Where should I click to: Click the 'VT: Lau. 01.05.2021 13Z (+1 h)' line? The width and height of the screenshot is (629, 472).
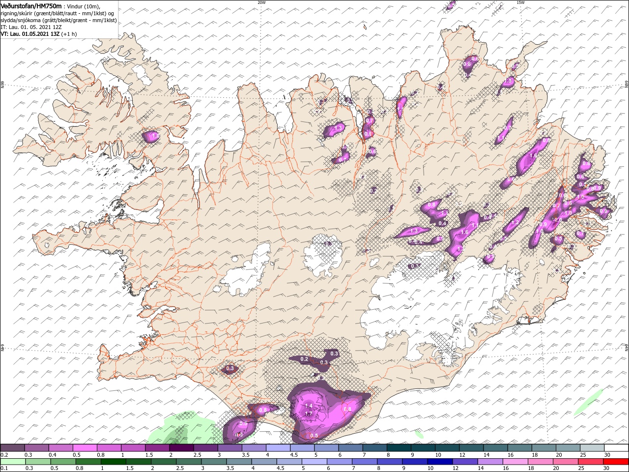coord(38,34)
